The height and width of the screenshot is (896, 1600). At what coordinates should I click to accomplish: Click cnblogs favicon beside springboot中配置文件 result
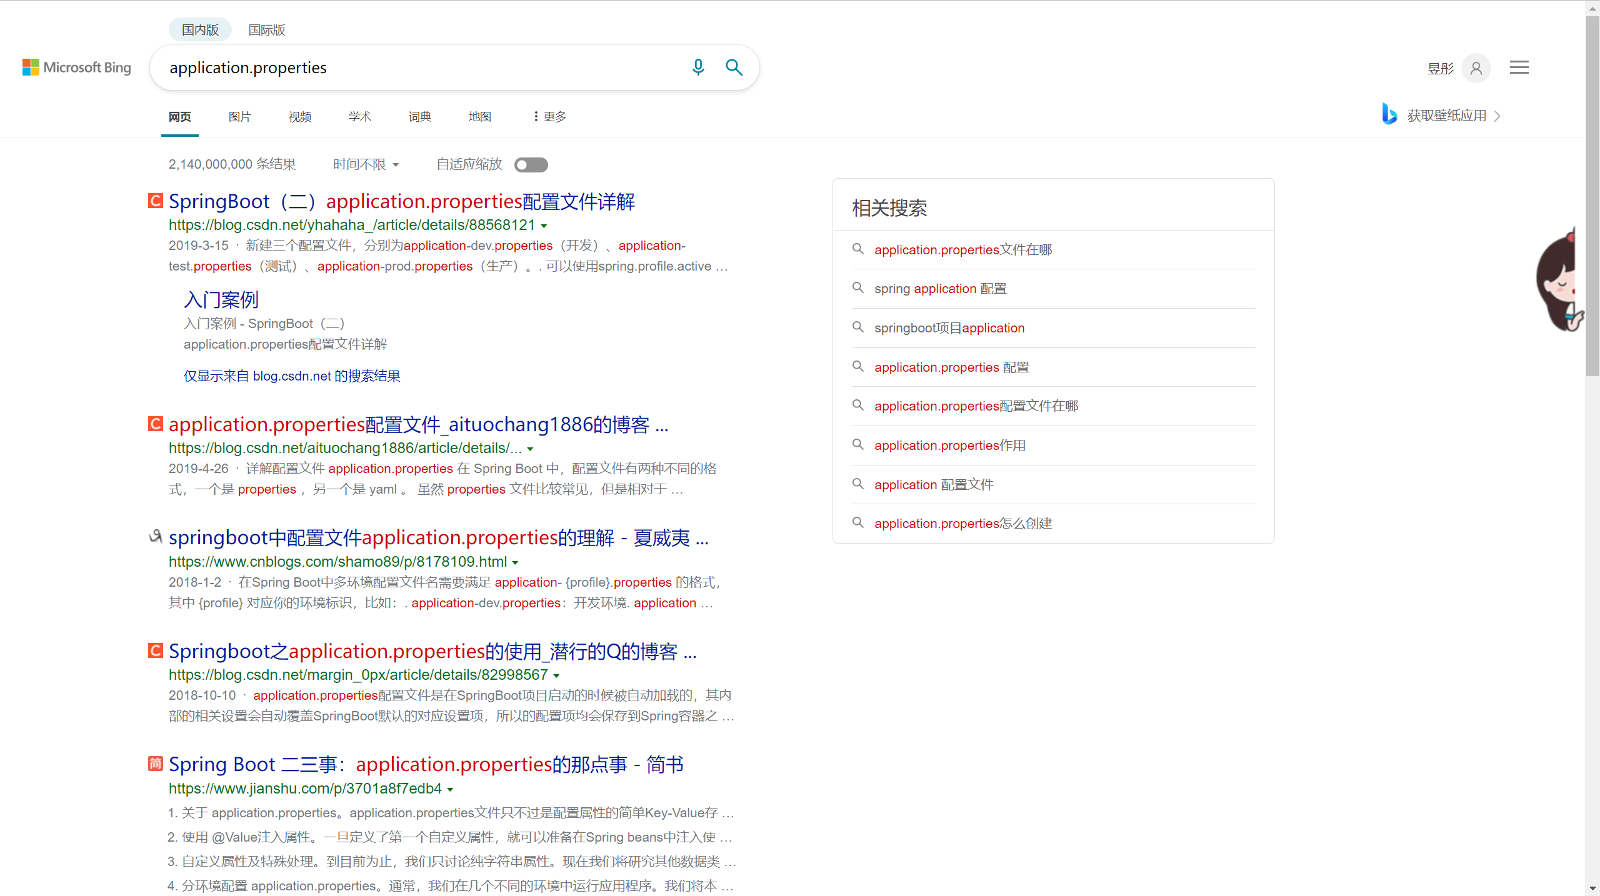coord(156,536)
